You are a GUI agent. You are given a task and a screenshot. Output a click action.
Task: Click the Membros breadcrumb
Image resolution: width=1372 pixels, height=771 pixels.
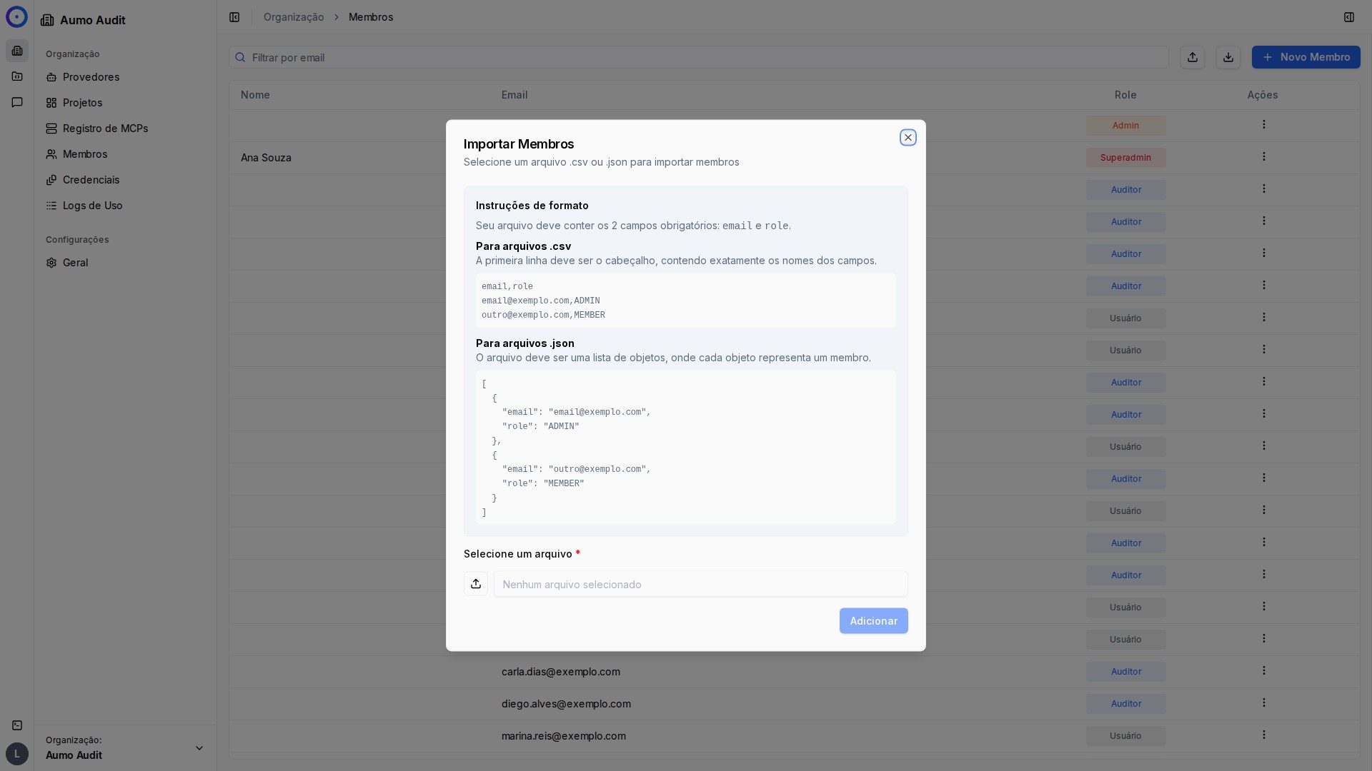(371, 17)
